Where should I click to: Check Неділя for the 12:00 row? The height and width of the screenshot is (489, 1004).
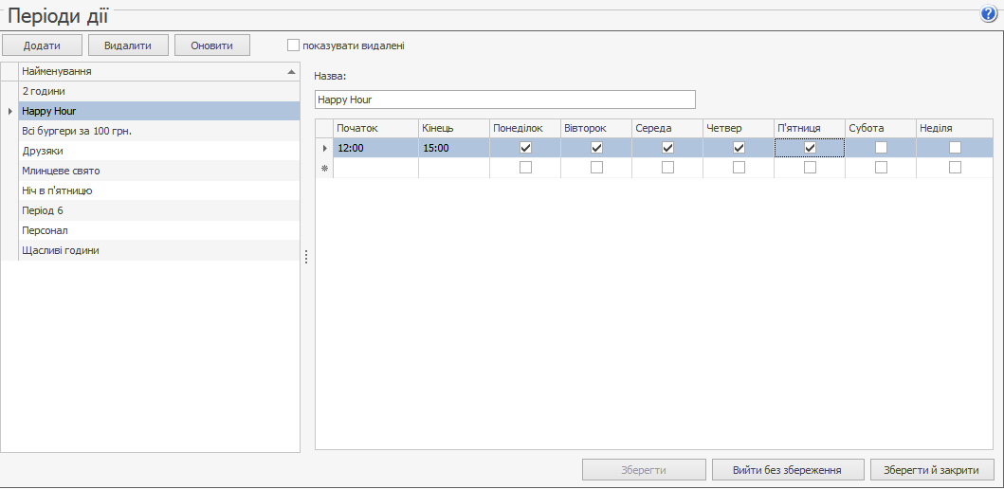click(x=955, y=148)
